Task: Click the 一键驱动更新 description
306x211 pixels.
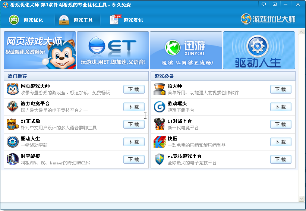Action: point(34,145)
